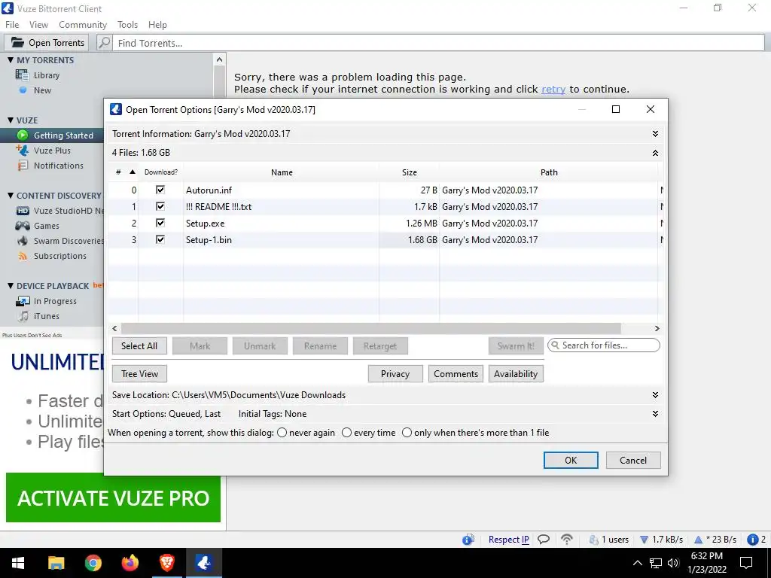Click the ACTIVATE VUZE PRO banner
The width and height of the screenshot is (771, 578).
[113, 497]
